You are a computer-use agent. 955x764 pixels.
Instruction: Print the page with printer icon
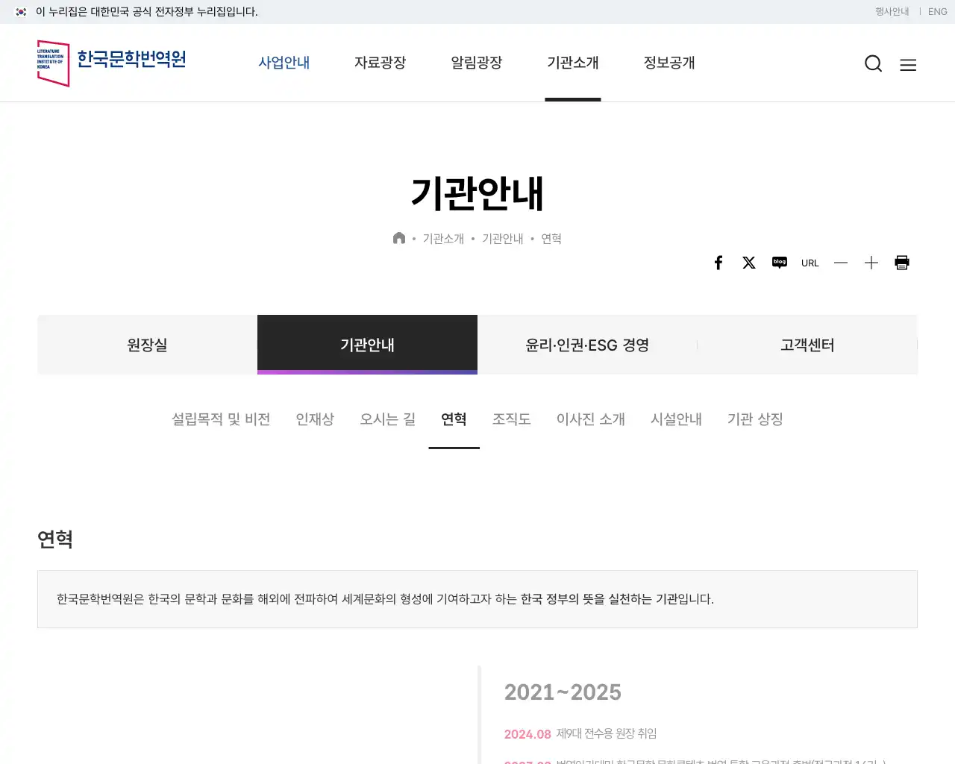(x=902, y=263)
